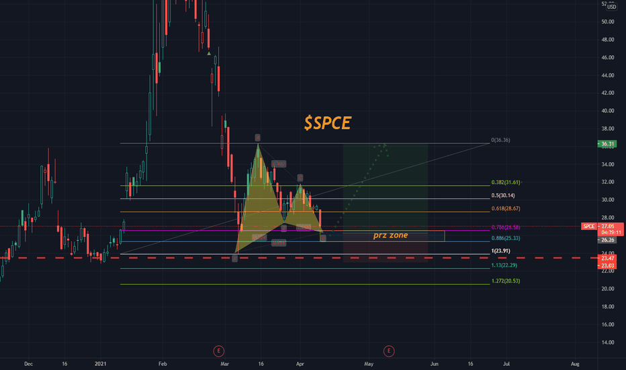Click the Mar label on time axis
The height and width of the screenshot is (370, 626).
click(x=225, y=364)
